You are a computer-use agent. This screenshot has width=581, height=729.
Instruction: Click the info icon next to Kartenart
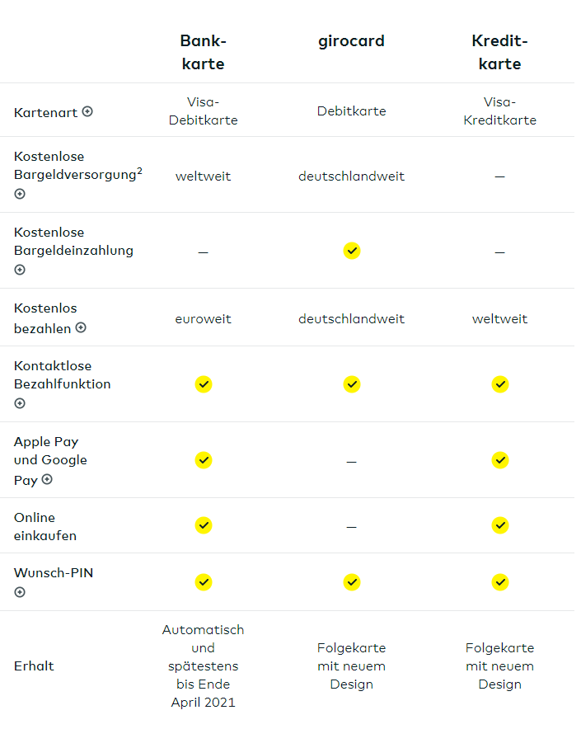pos(87,111)
